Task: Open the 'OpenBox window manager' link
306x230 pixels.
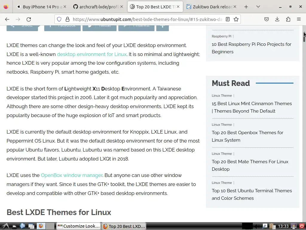Action: [72, 175]
